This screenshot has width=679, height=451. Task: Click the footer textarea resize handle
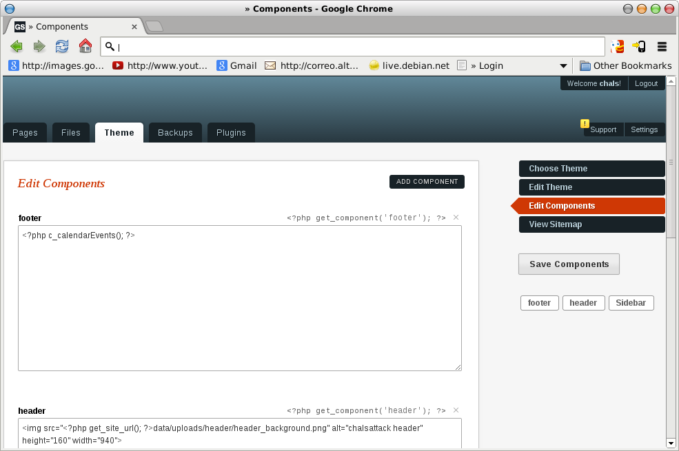(x=458, y=368)
